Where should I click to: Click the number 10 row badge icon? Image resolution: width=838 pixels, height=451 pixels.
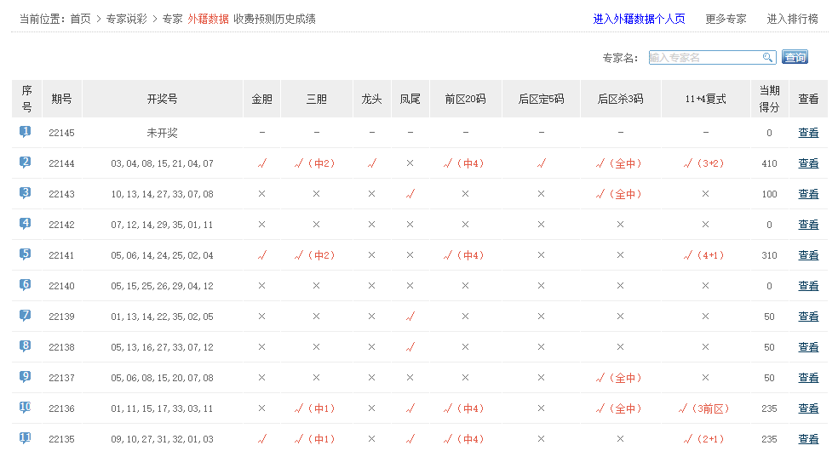pos(26,408)
